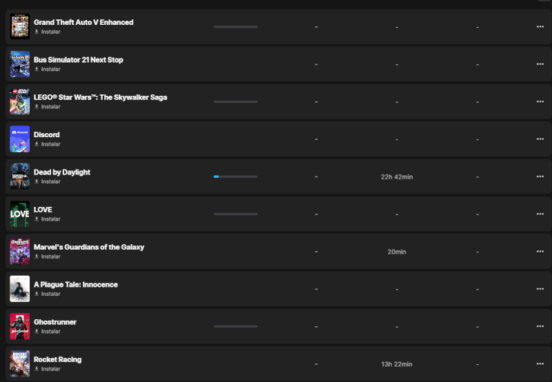Select the Bus Simulator 21 Next Stop title
The height and width of the screenshot is (382, 552).
(x=78, y=60)
